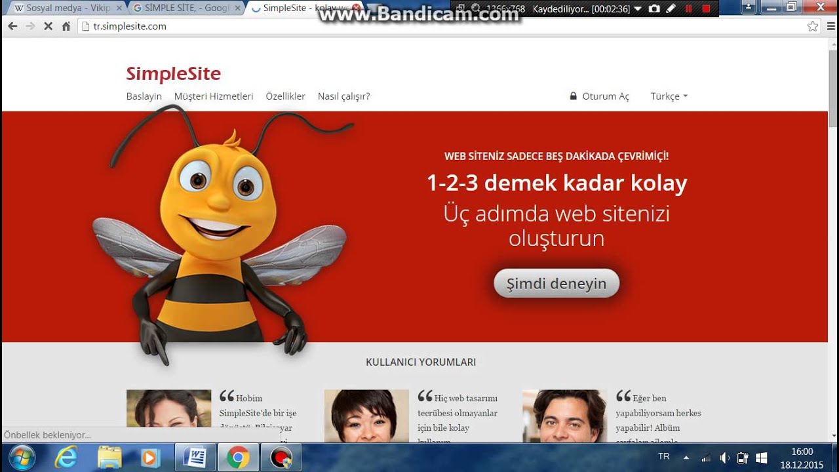Expand the Türkçe language dropdown
839x472 pixels.
669,96
